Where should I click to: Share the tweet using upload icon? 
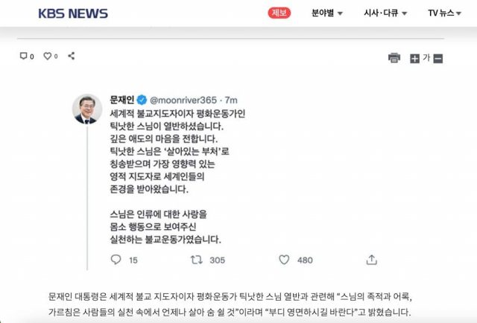pyautogui.click(x=371, y=260)
